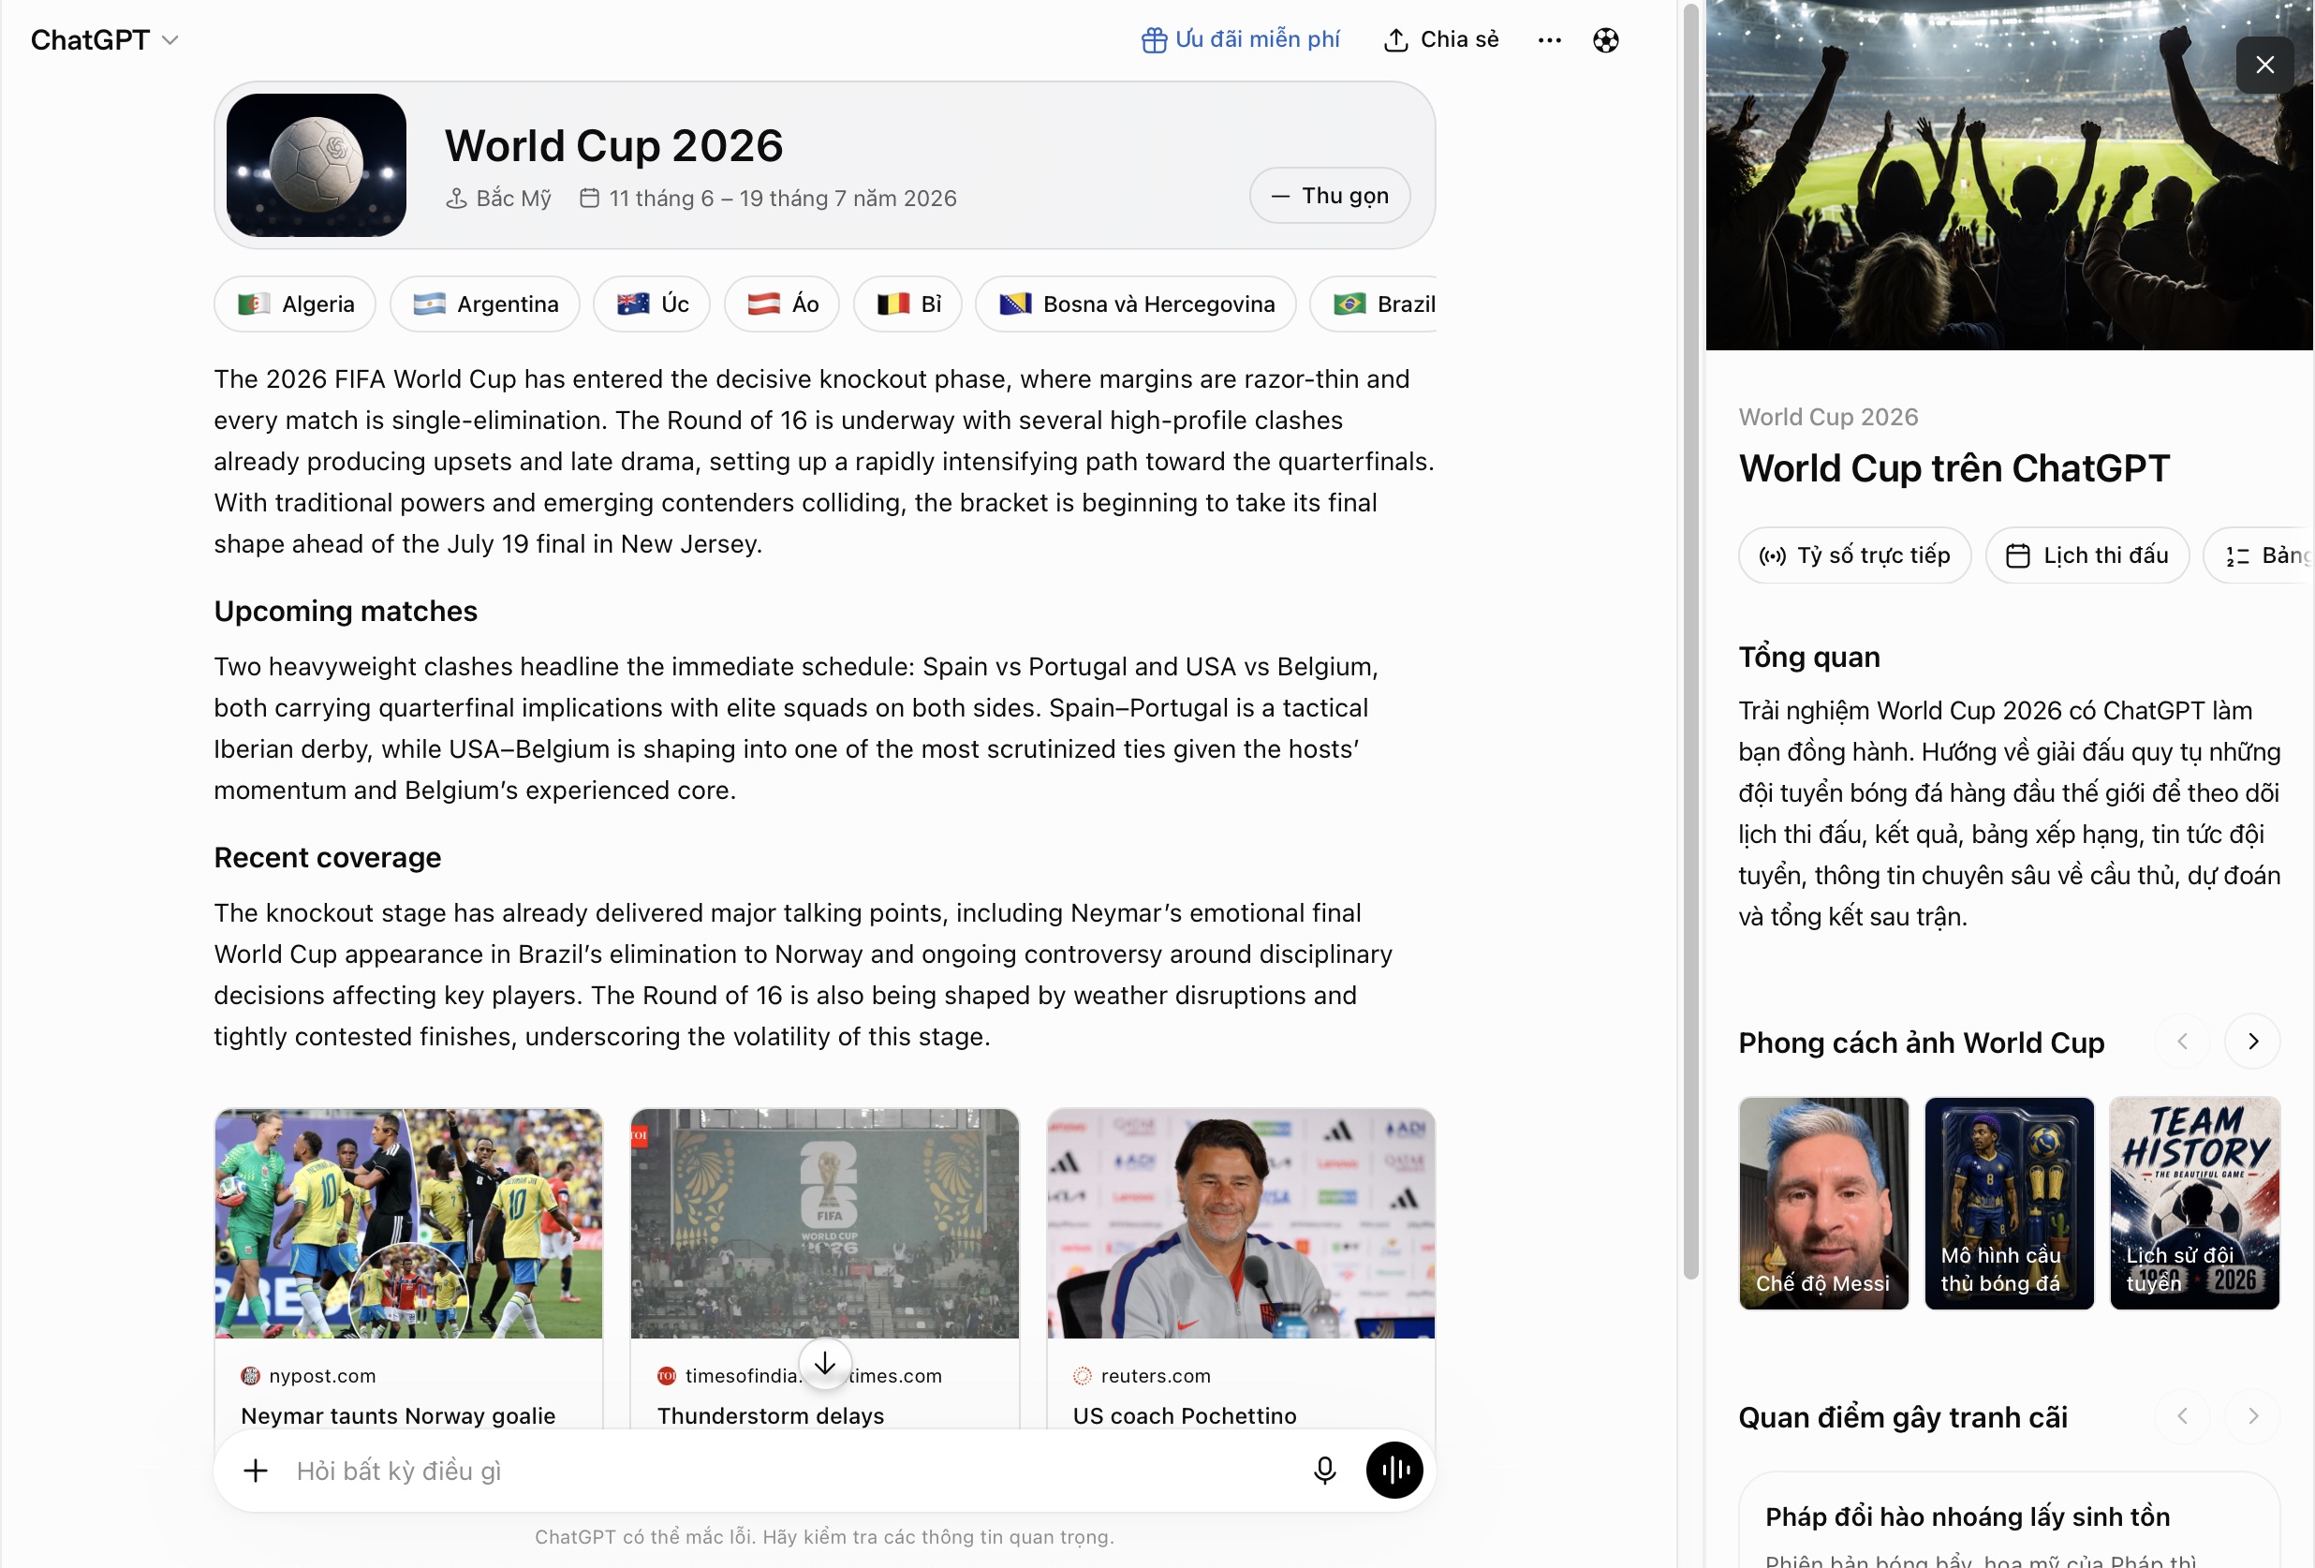Select the Úc team chip
Image resolution: width=2315 pixels, height=1568 pixels.
tap(652, 303)
